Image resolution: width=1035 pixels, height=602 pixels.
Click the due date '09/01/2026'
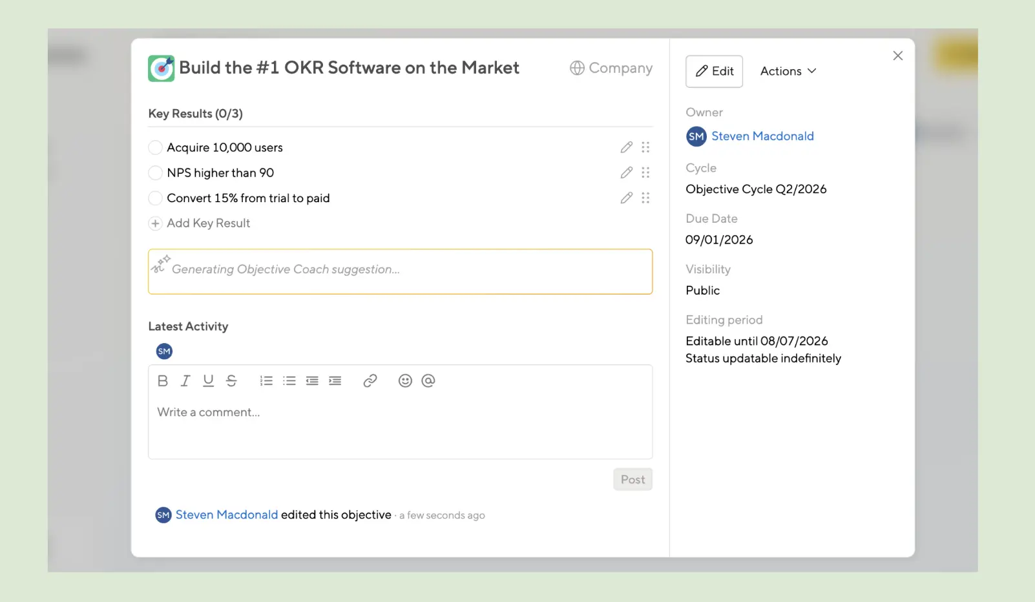(719, 240)
